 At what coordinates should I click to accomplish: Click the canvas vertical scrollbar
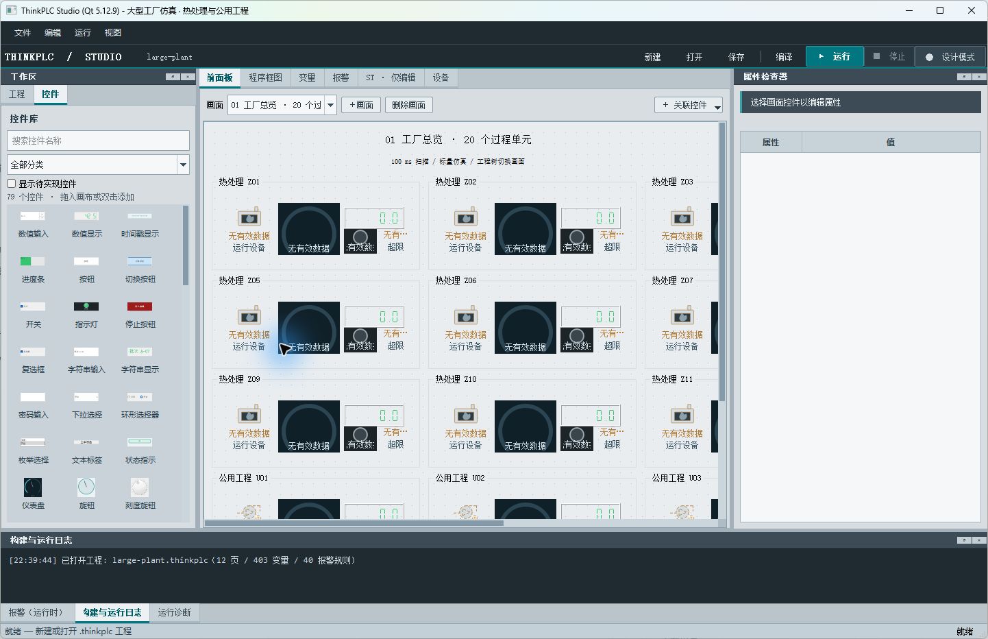[x=721, y=262]
